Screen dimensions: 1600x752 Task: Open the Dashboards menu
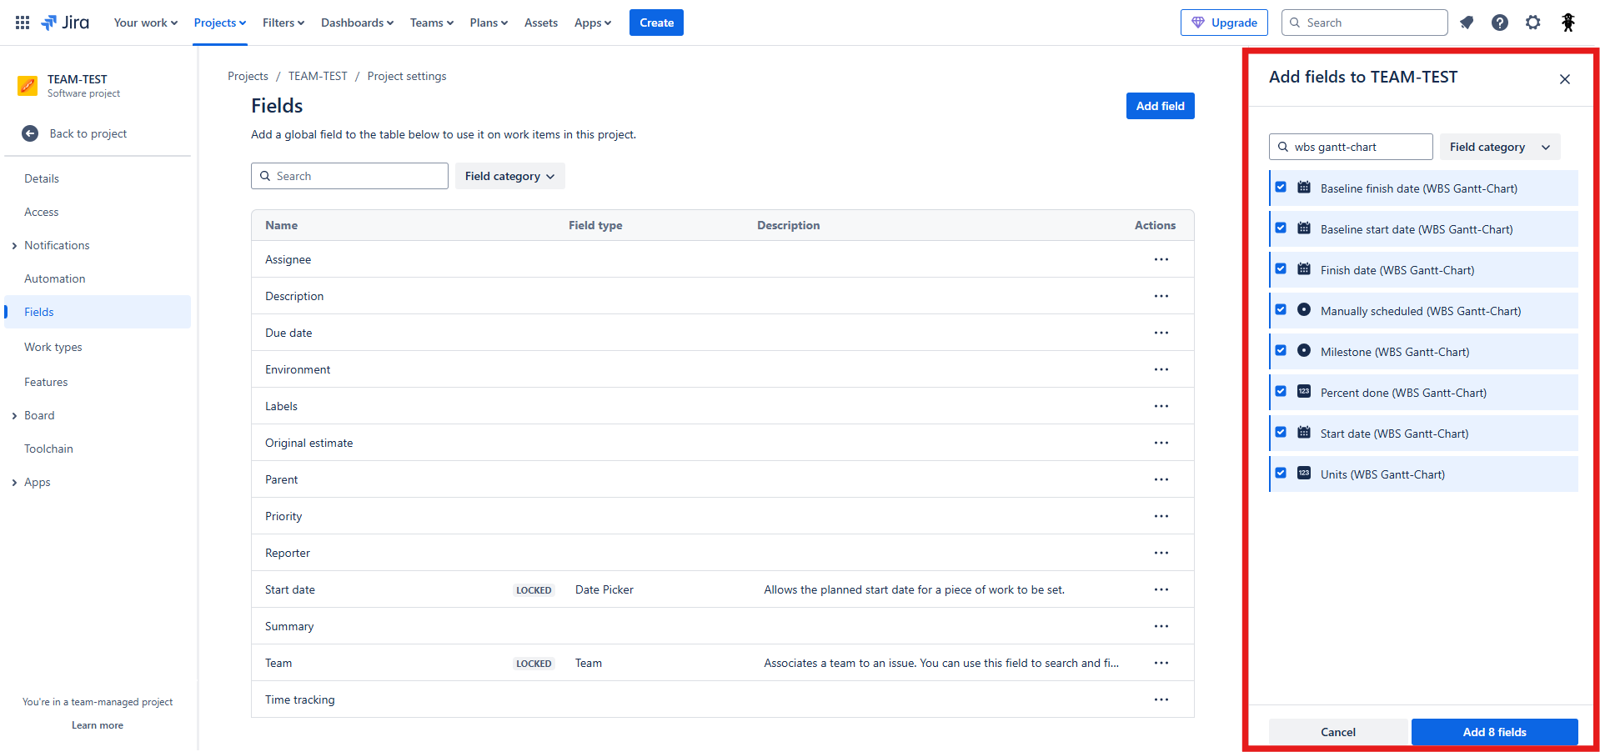(357, 23)
